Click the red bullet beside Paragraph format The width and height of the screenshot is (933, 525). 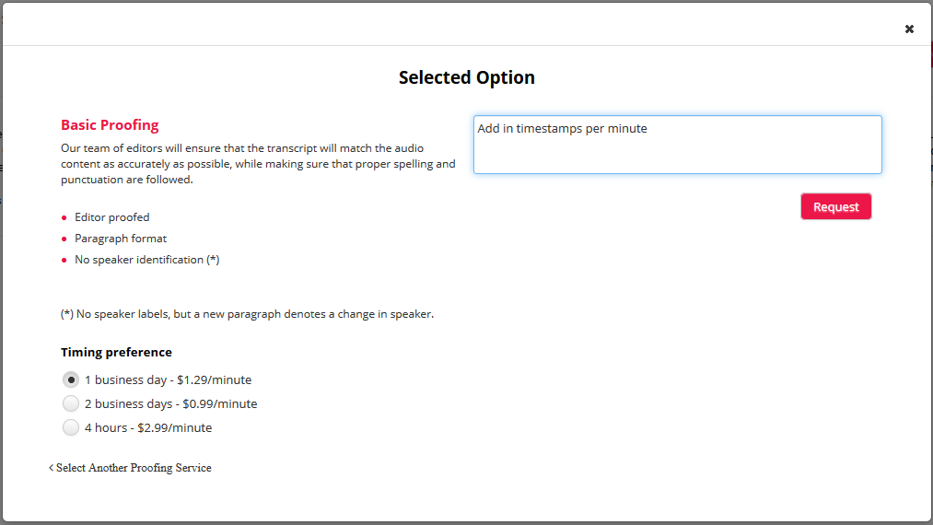point(64,239)
